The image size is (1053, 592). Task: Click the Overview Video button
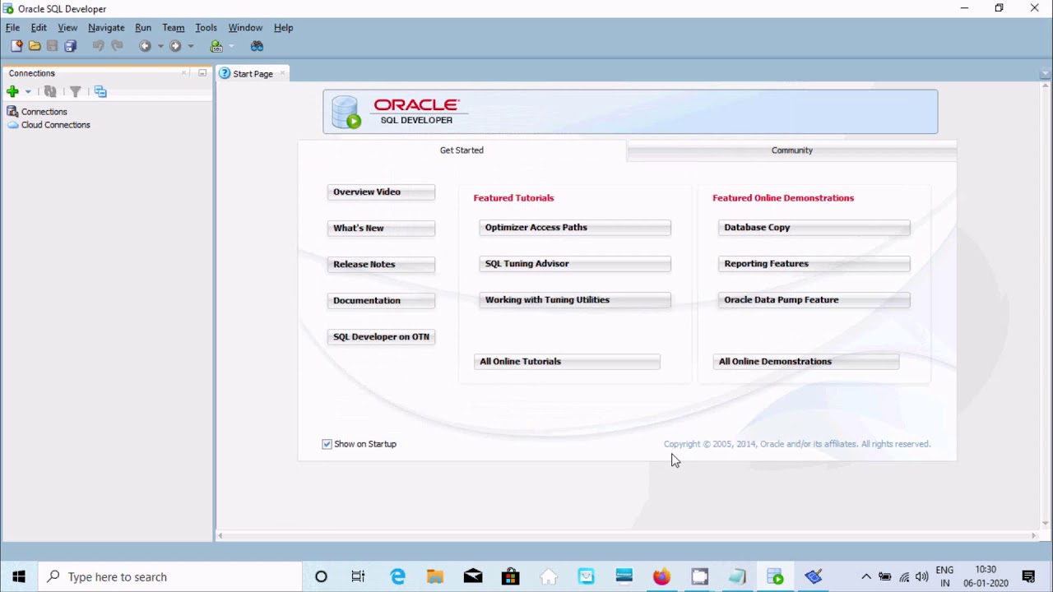point(381,192)
